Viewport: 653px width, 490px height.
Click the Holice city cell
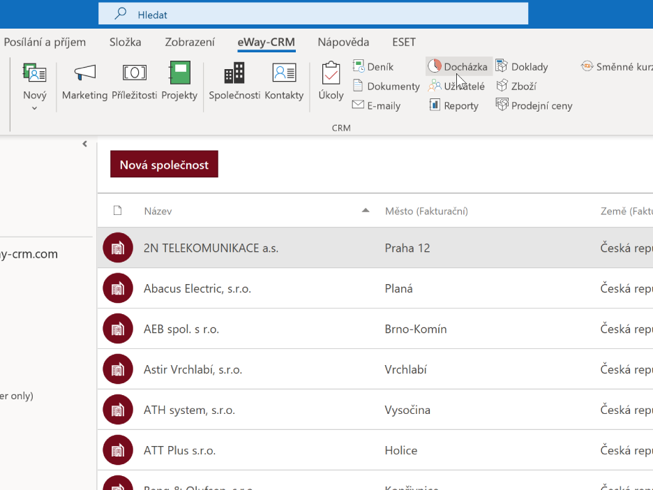[x=401, y=450]
